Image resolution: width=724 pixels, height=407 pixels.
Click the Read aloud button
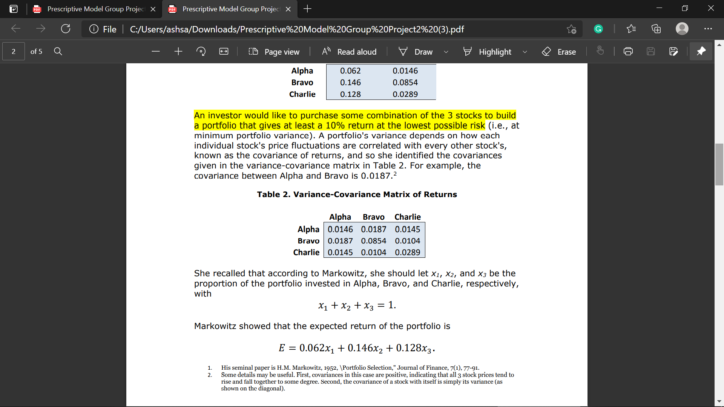coord(350,52)
